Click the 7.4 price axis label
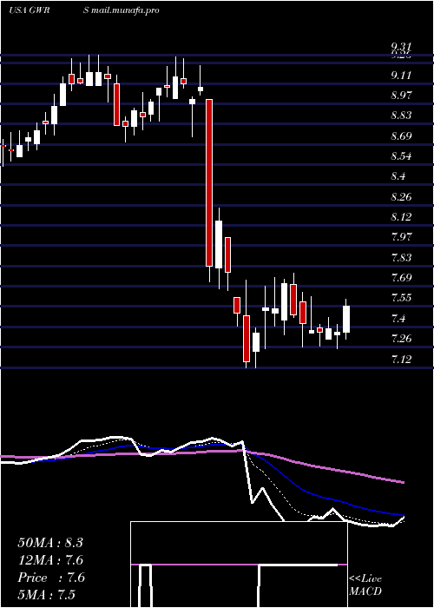The width and height of the screenshot is (434, 608). point(398,319)
